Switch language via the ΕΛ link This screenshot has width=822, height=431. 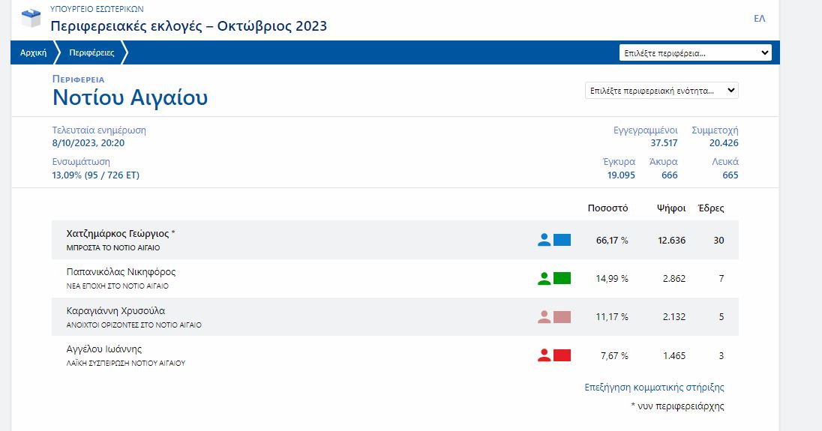759,19
